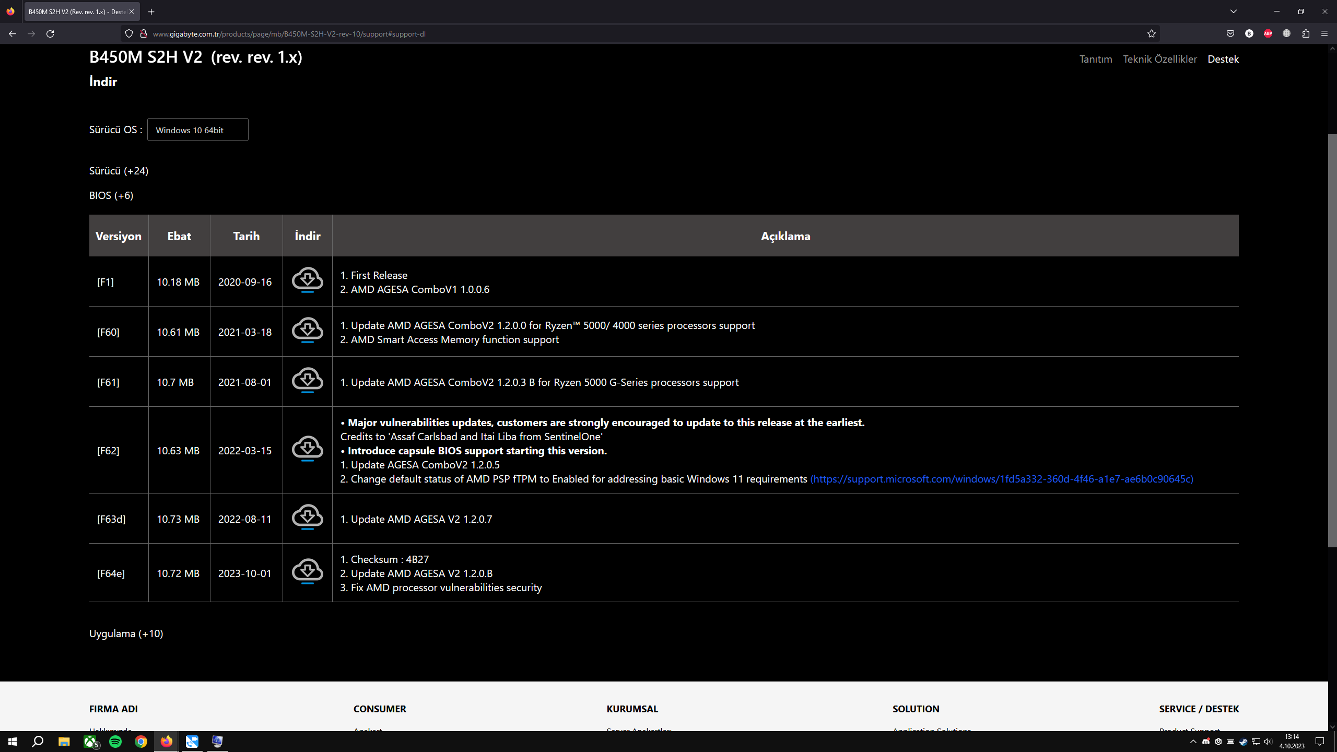
Task: Open Spotify from the taskbar
Action: (115, 742)
